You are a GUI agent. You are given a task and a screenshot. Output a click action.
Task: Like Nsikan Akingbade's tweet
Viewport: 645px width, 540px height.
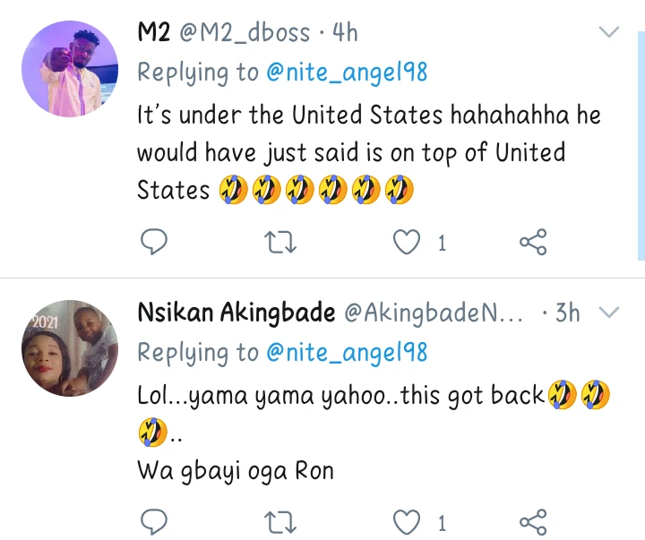(408, 521)
